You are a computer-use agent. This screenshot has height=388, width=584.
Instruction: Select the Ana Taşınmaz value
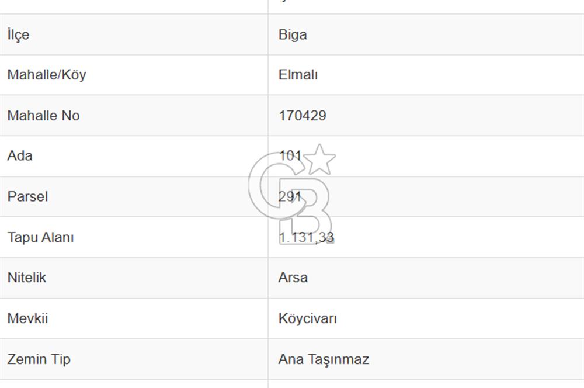tap(324, 360)
